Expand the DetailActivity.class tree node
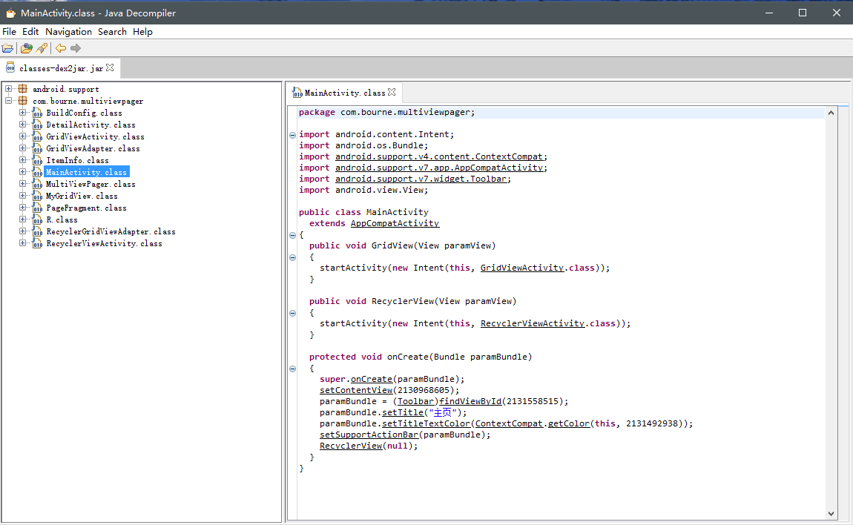Screen dimensions: 853x525 pos(22,124)
